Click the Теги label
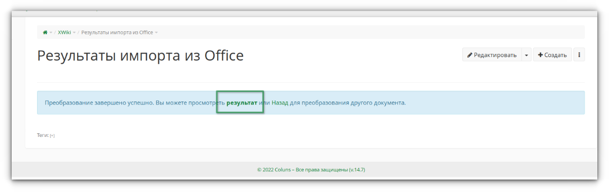This screenshot has width=609, height=192. click(43, 135)
